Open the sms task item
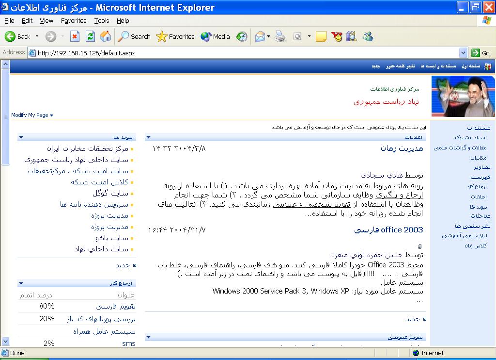Screen dimensions: 496x360 (129, 343)
